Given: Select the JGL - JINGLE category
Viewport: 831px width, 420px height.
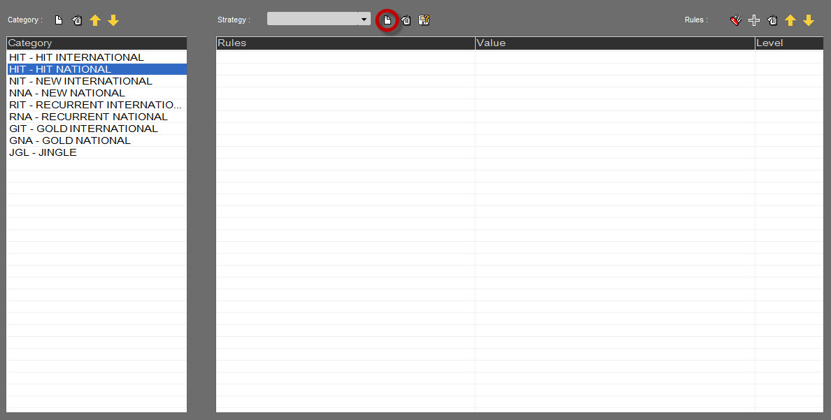Looking at the screenshot, I should pyautogui.click(x=43, y=152).
